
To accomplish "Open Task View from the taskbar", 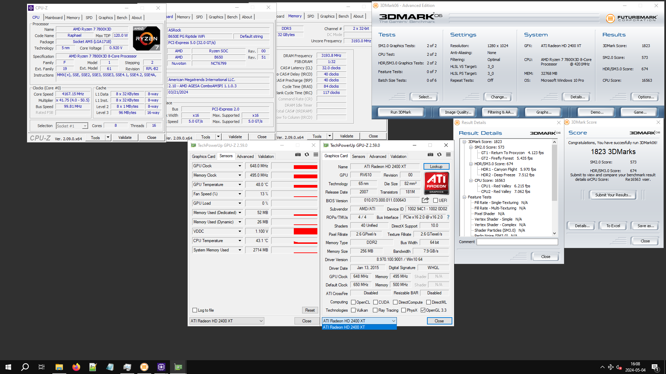I will tap(42, 367).
